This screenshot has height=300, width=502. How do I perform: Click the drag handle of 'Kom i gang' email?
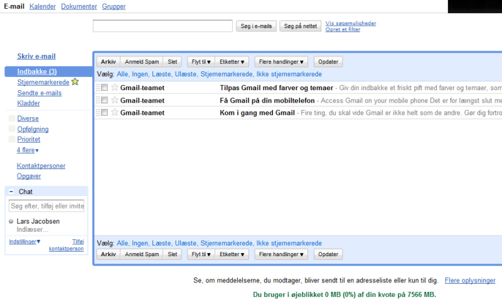pos(97,113)
